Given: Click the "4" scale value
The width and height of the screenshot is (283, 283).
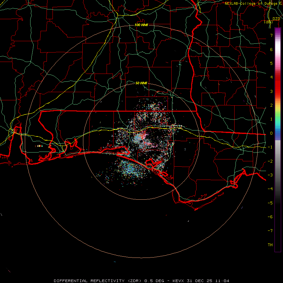Looking at the screenshot, I should [271, 77].
